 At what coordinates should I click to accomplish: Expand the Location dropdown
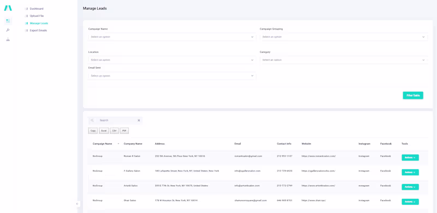tap(172, 60)
